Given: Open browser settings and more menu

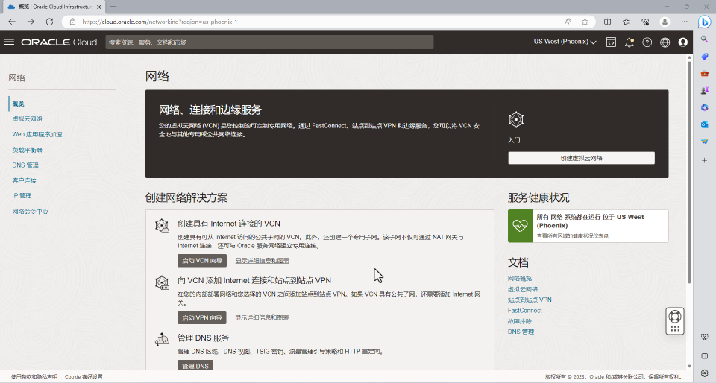Looking at the screenshot, I should [684, 22].
